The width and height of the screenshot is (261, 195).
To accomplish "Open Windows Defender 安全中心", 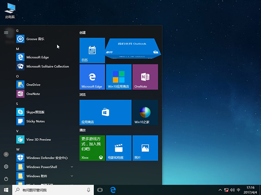I will [x=46, y=158].
